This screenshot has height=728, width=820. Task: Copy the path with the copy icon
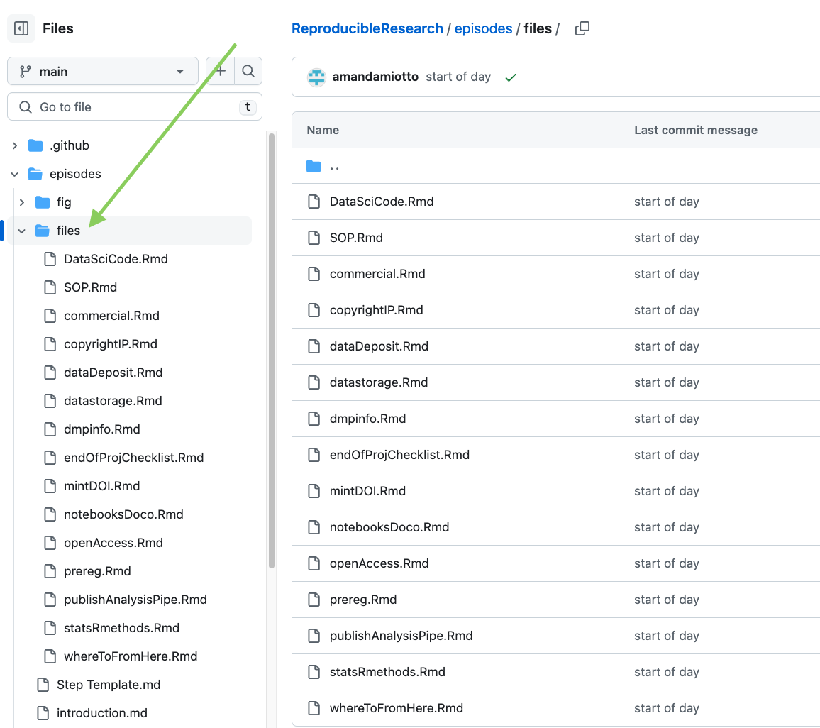[x=582, y=28]
